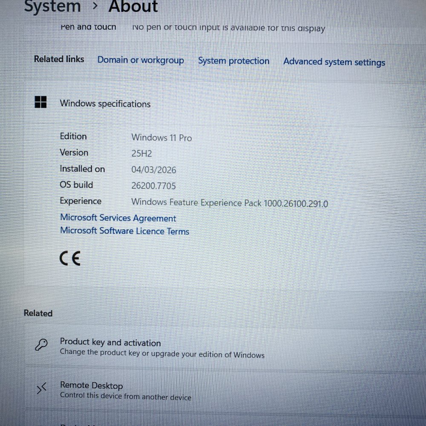426x426 pixels.
Task: Click the edition value Windows 11 Pro
Action: [161, 138]
